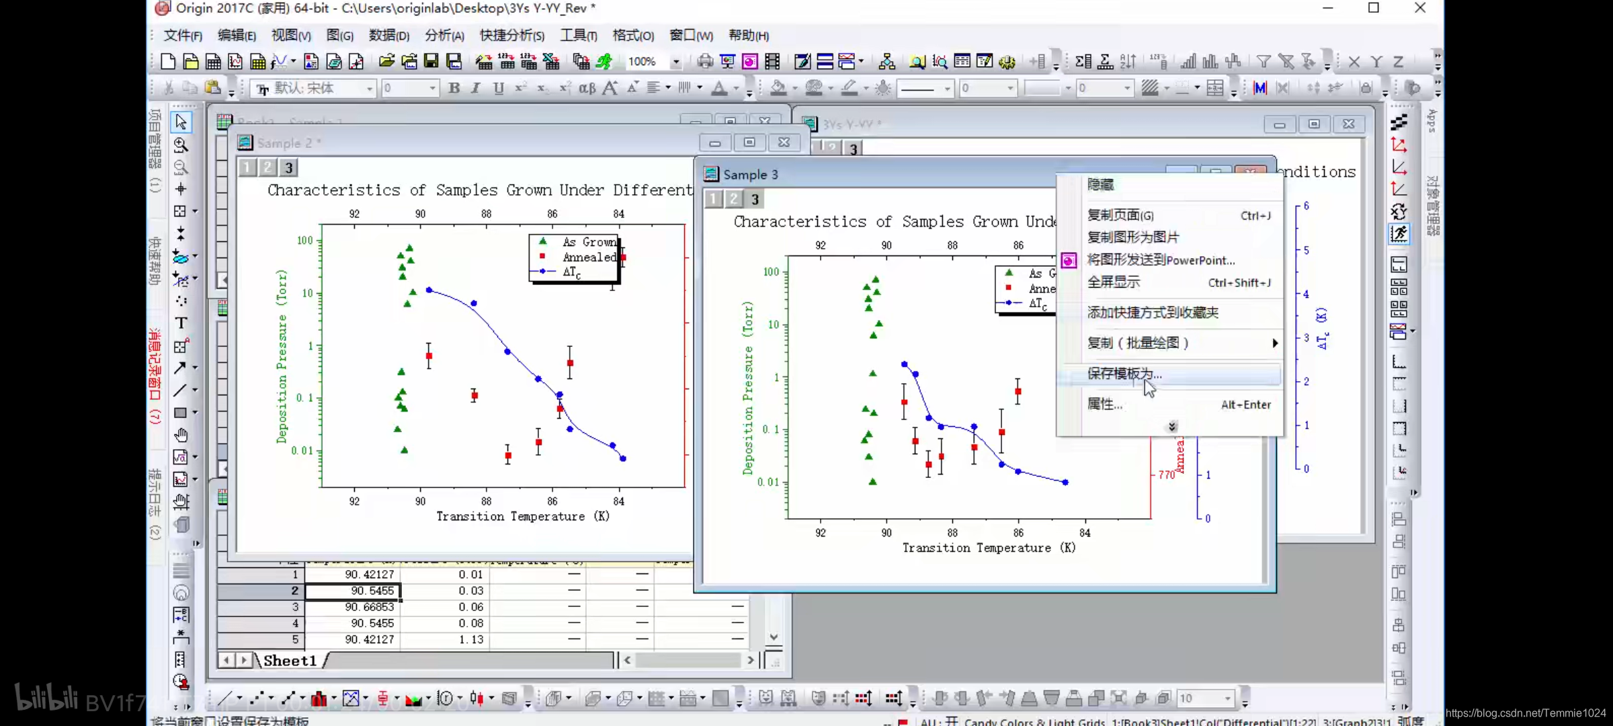
Task: Click the Save Project floppy icon
Action: (431, 62)
